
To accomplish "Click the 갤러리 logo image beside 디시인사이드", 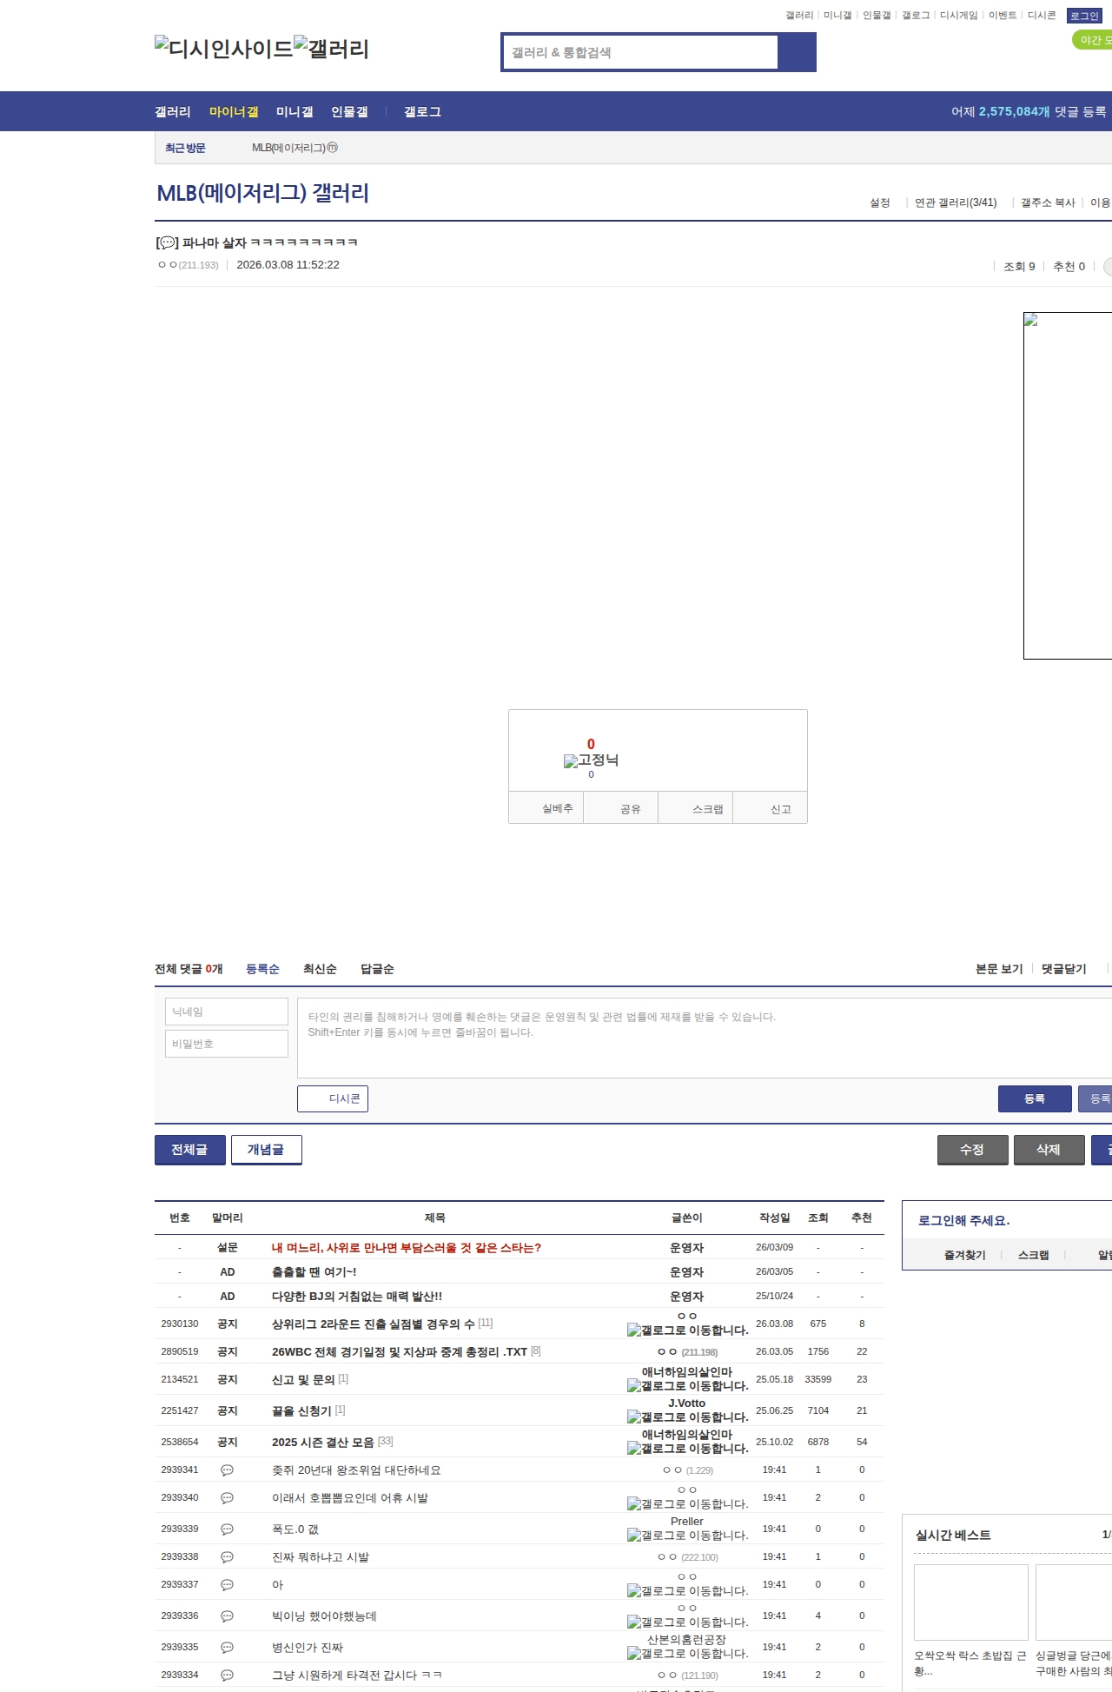I will tap(331, 49).
